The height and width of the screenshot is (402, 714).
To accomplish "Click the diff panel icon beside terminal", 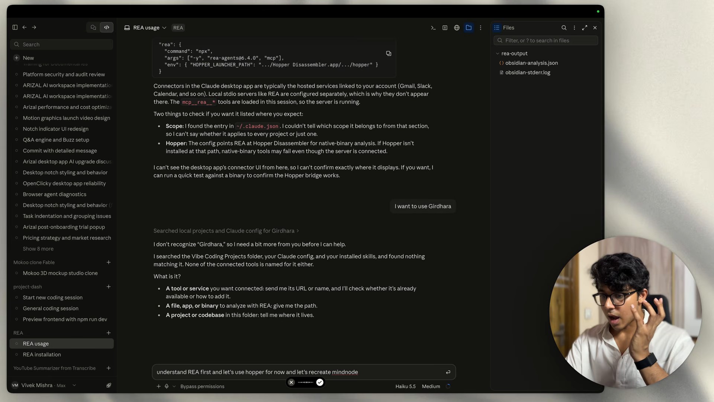I will click(445, 28).
